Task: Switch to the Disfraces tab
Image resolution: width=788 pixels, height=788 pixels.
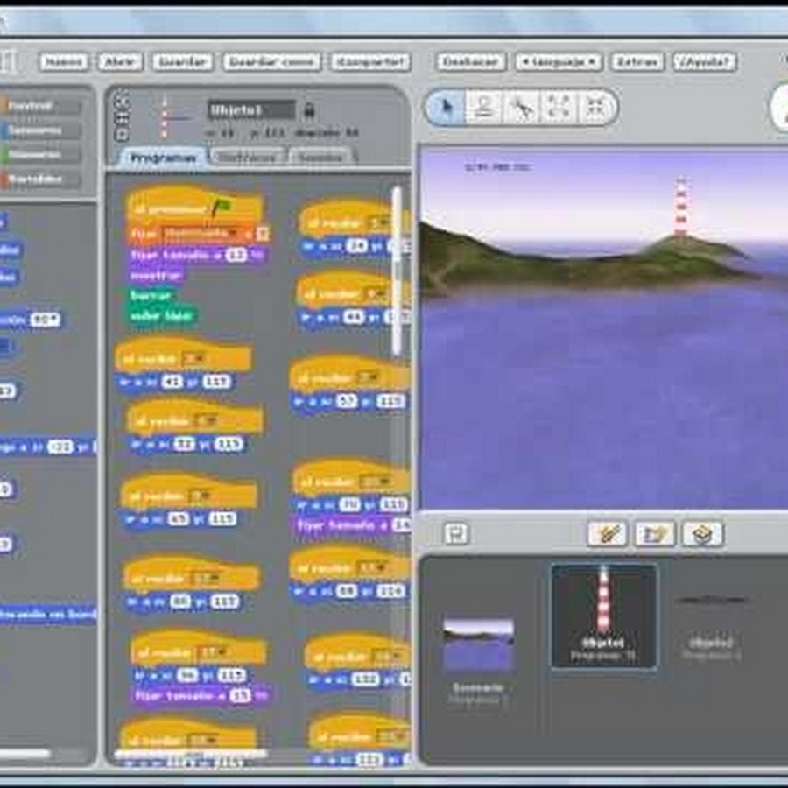Action: point(247,158)
